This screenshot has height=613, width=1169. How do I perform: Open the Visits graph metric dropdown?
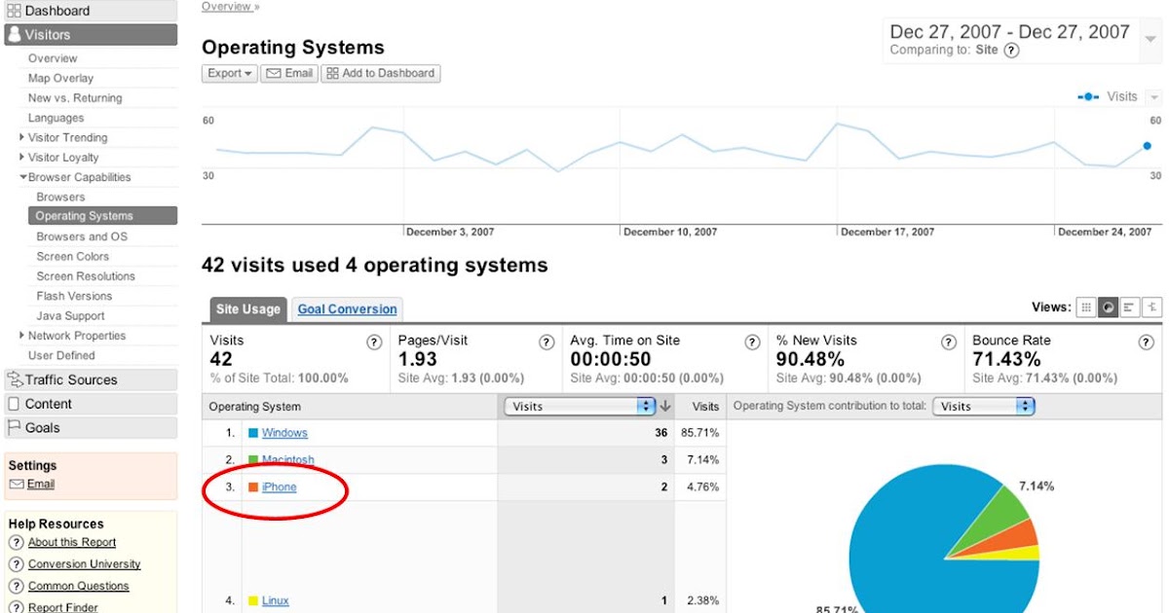pyautogui.click(x=1154, y=97)
